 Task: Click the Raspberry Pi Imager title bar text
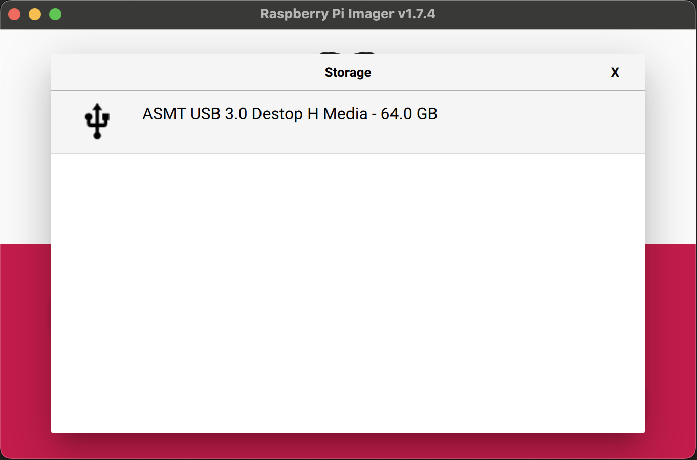click(x=348, y=14)
